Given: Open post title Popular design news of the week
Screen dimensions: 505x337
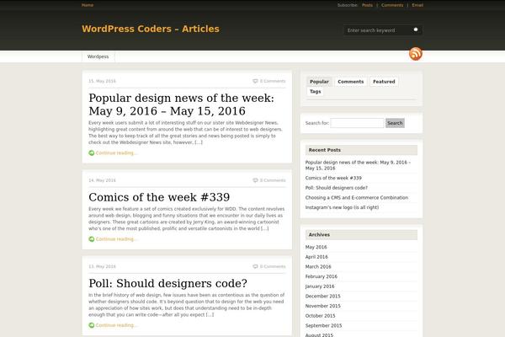Looking at the screenshot, I should (x=181, y=104).
